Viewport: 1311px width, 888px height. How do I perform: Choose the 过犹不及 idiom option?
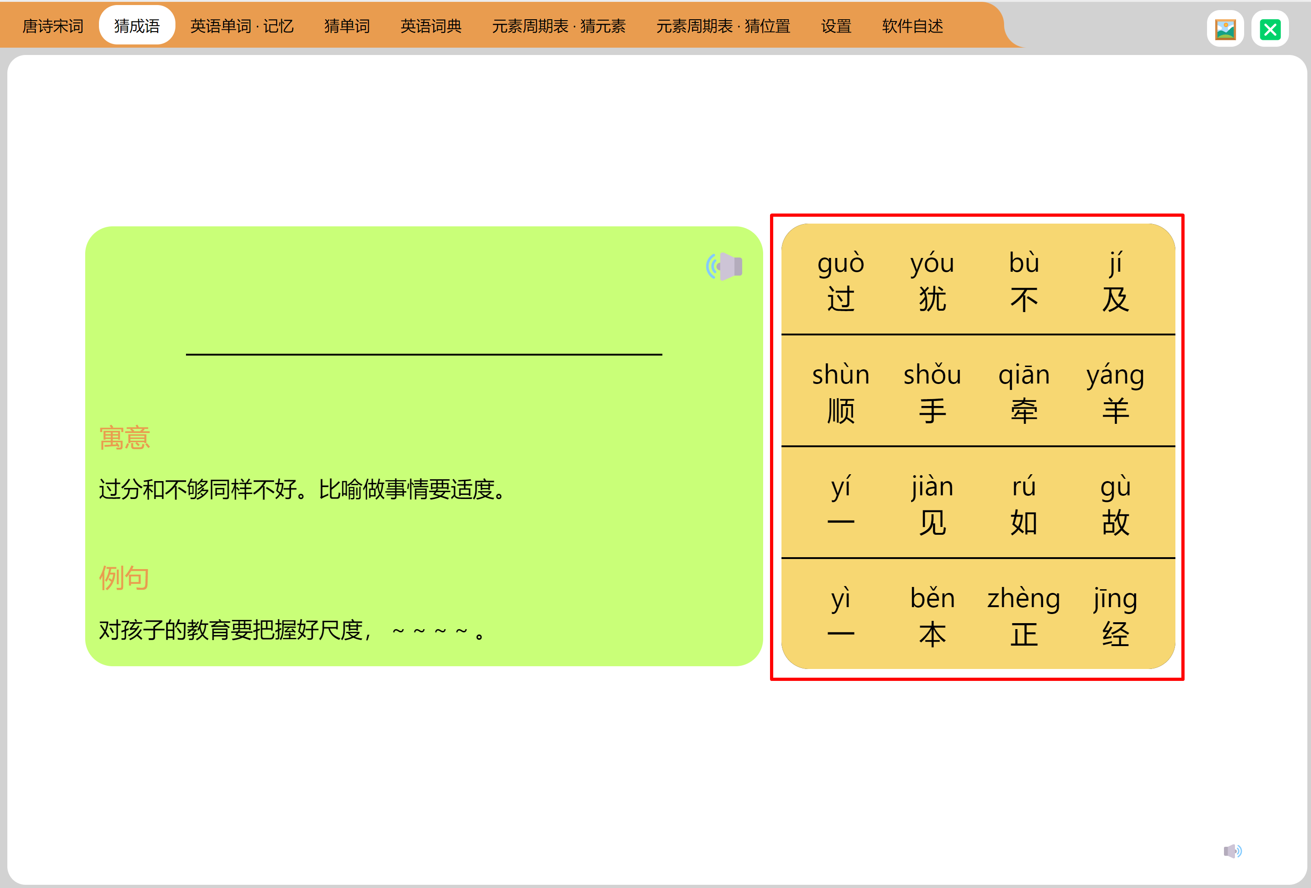click(978, 280)
